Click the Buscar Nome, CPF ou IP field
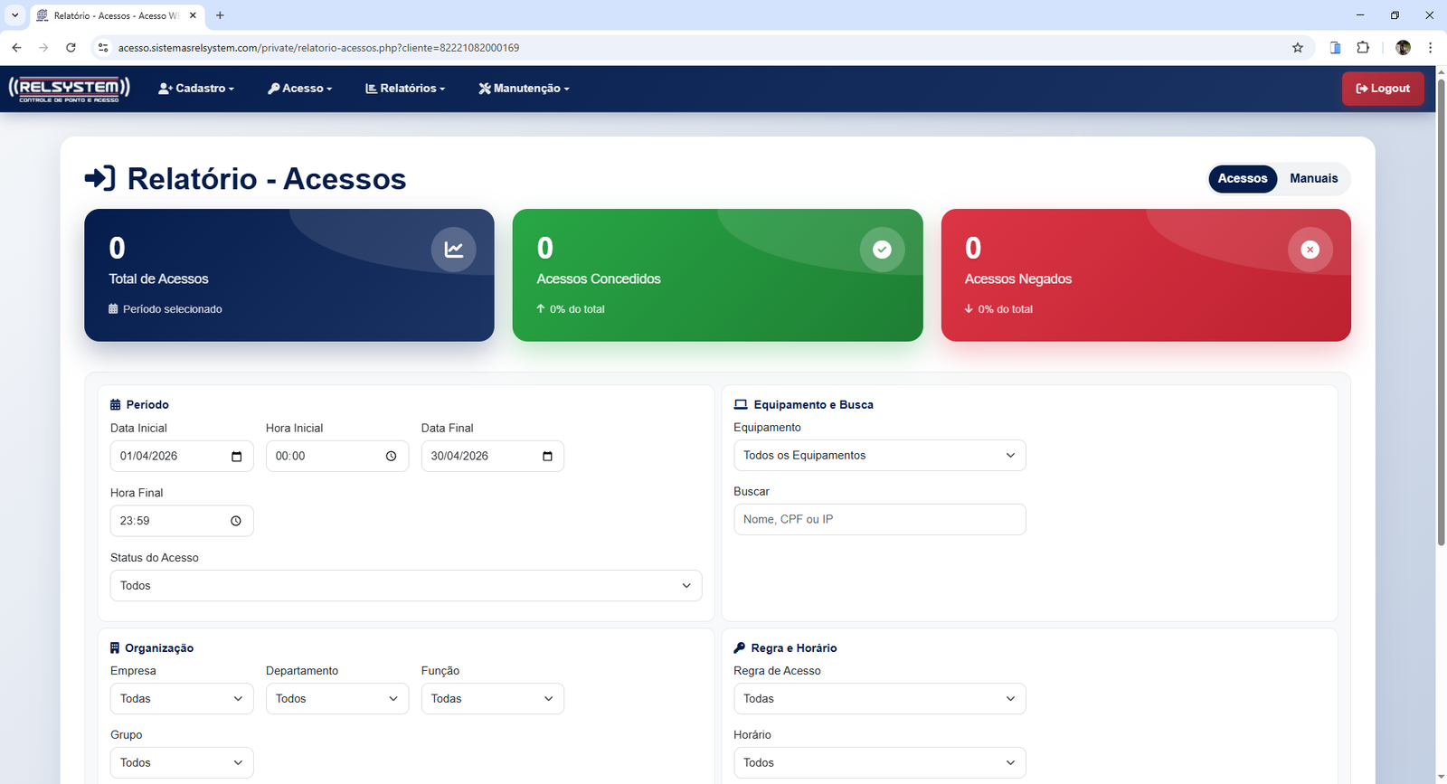This screenshot has width=1447, height=784. [879, 520]
